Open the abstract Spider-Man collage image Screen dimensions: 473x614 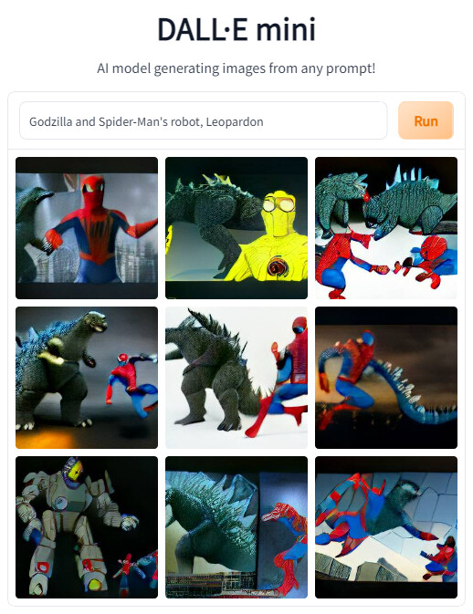point(386,527)
